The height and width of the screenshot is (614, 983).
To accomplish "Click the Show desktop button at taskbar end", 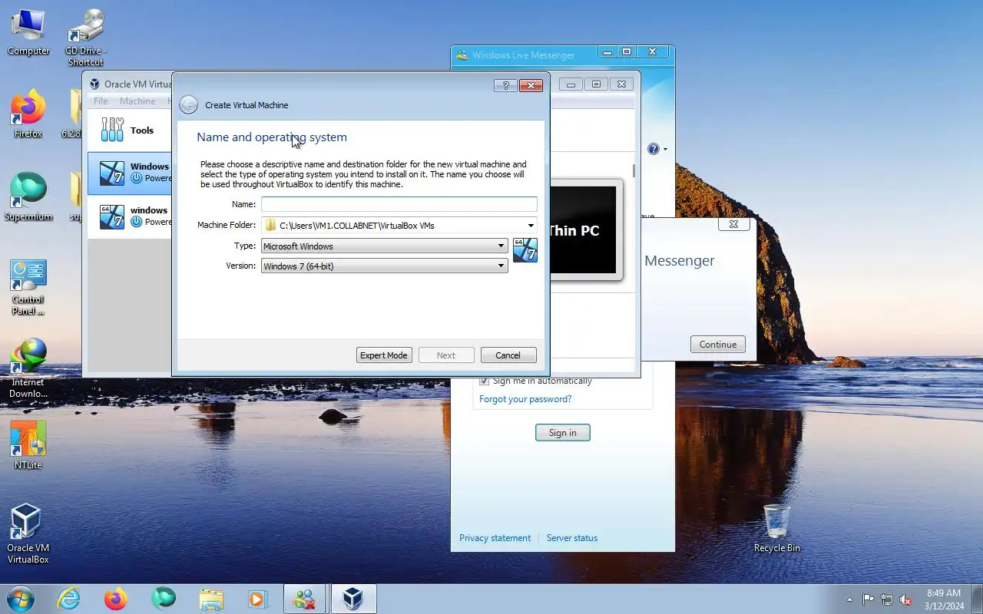I will (977, 599).
